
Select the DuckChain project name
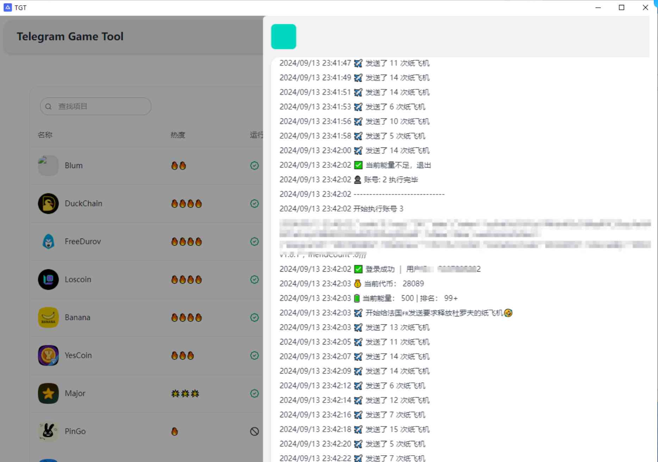(83, 203)
